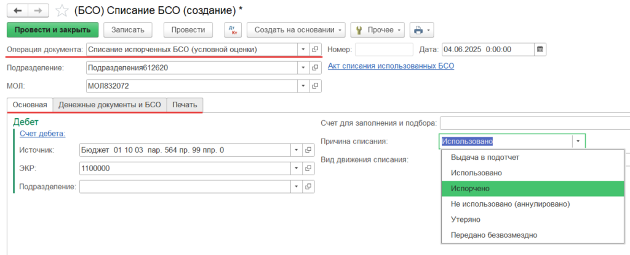Expand the top Подразделение dropdown arrow
630x255 pixels.
pyautogui.click(x=303, y=68)
